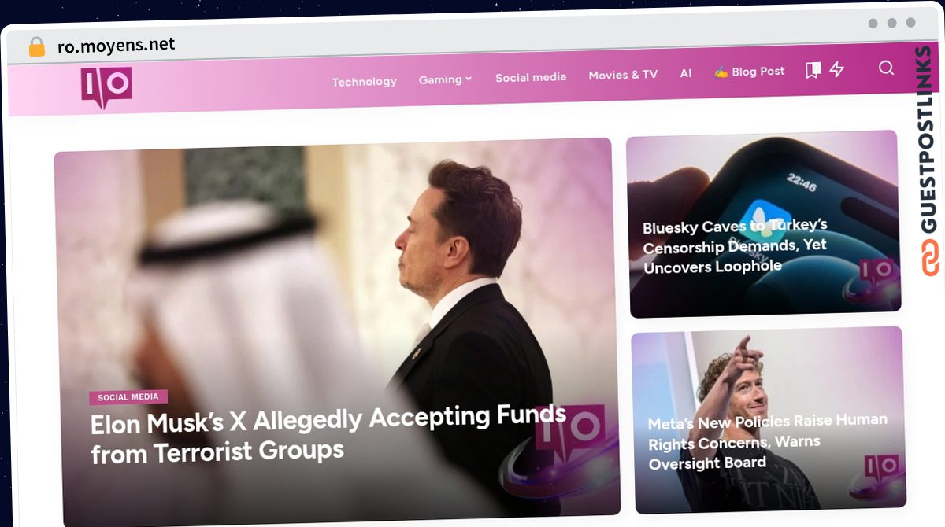Click the writing hand emoji beside Blog Post

(x=721, y=72)
